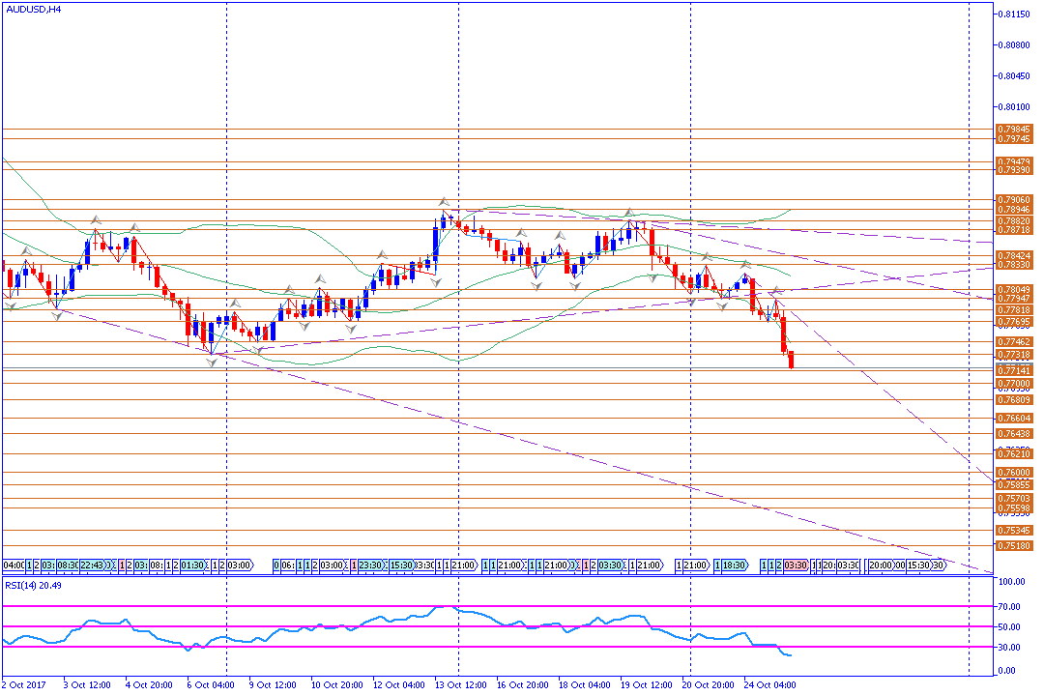Pick the 12 Oct 04:00 axis label

(x=399, y=685)
